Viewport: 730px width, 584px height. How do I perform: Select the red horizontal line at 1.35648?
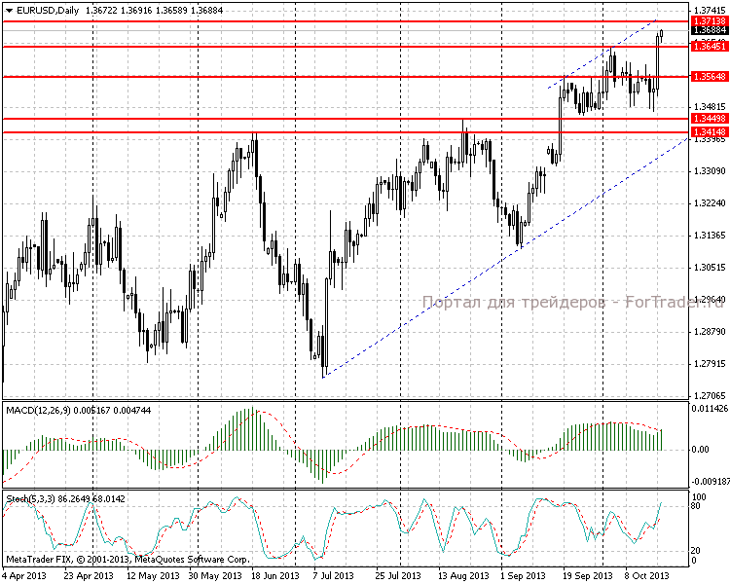point(346,76)
